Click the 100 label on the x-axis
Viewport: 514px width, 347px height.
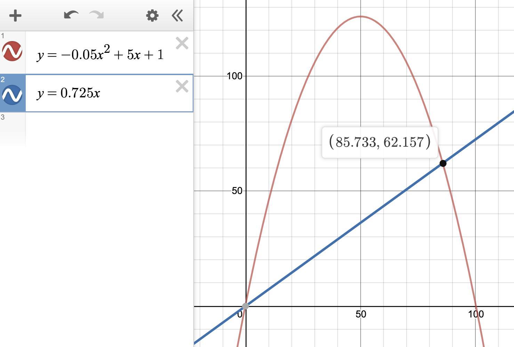[476, 314]
